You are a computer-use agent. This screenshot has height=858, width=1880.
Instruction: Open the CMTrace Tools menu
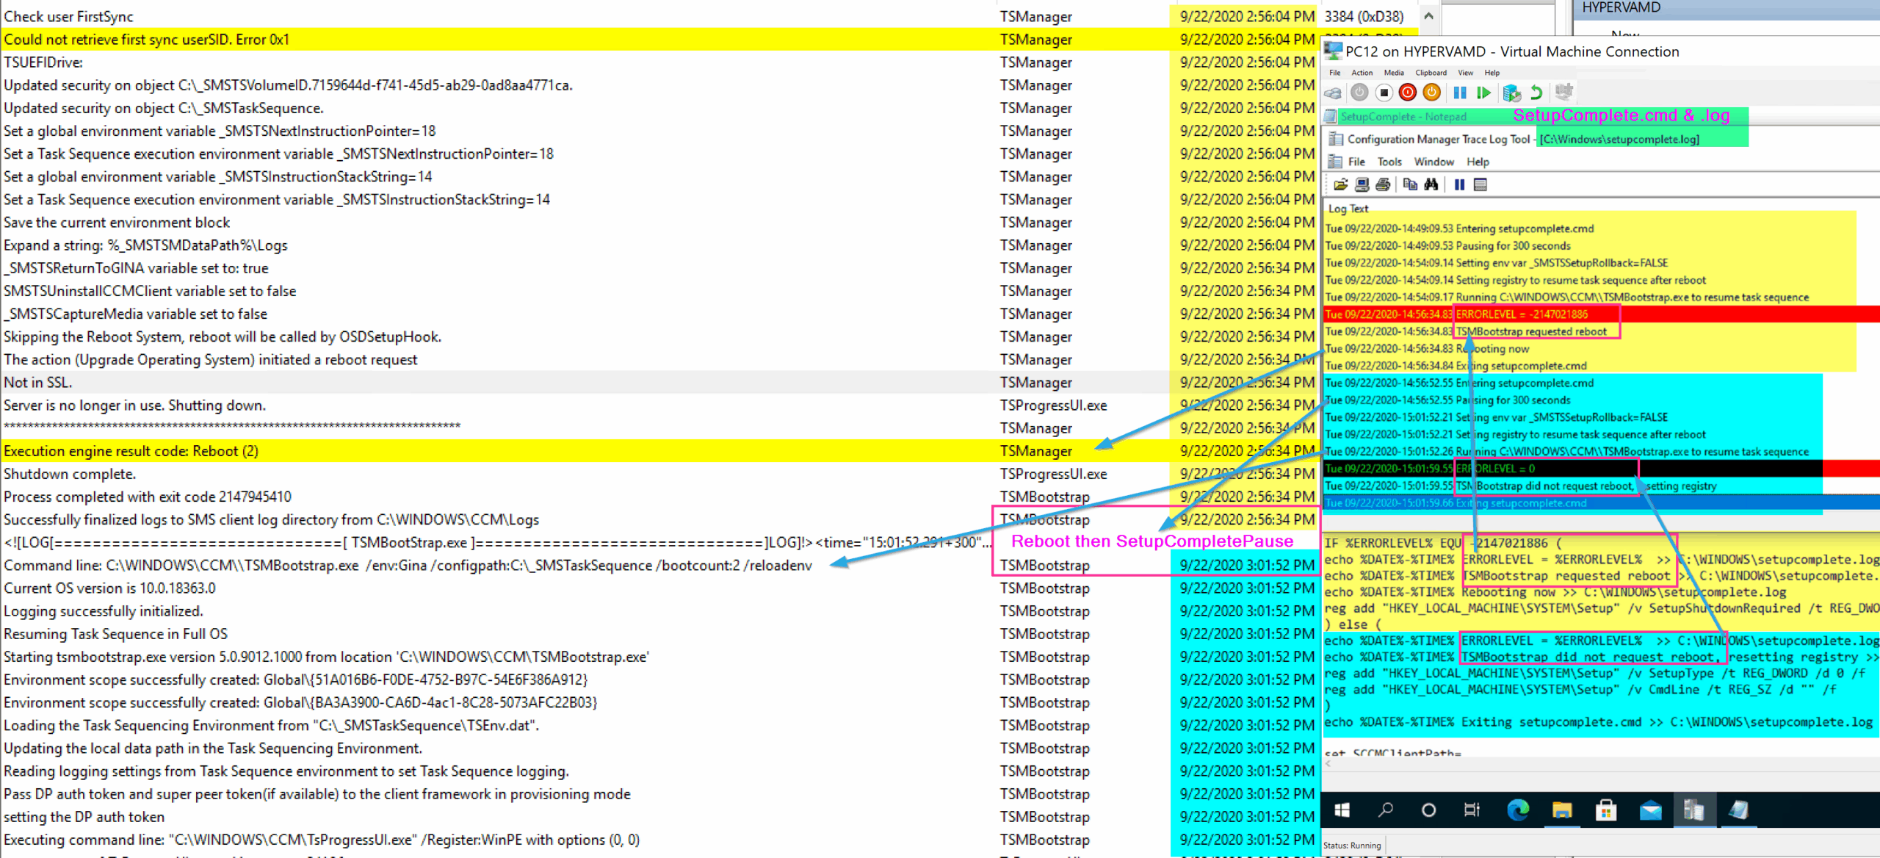[1389, 162]
